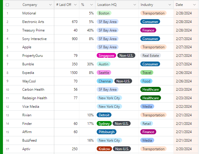Screen dimensions: 199x154
Task: Click the Pittsburgh location tag
Action: pos(107,132)
